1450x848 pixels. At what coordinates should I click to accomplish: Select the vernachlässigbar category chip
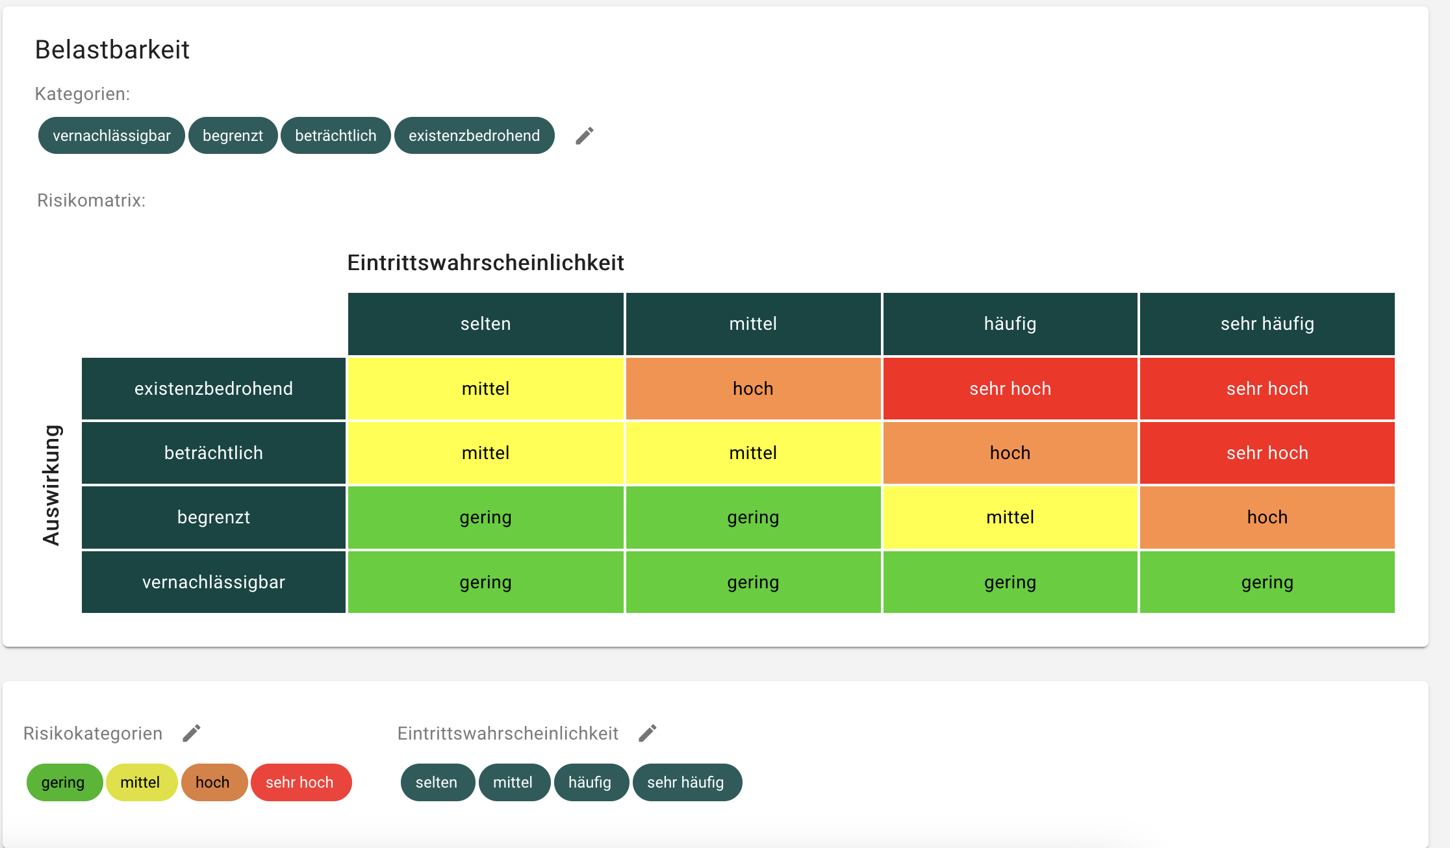tap(112, 136)
